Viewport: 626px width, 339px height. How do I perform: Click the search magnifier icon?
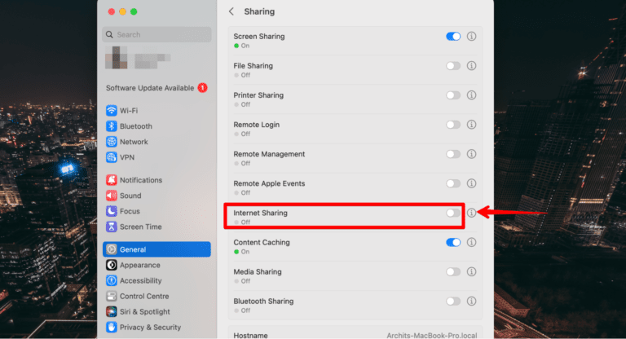pyautogui.click(x=109, y=35)
